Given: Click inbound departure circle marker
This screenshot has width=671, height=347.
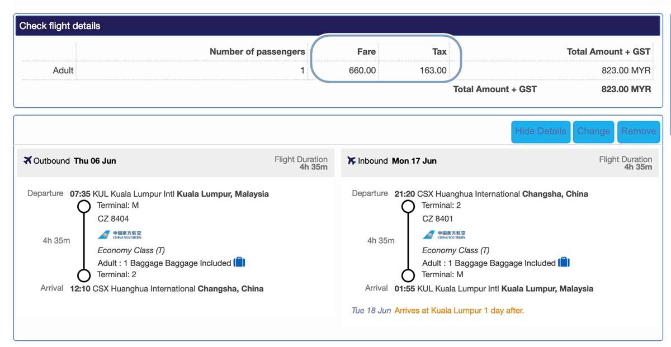Looking at the screenshot, I should tap(408, 207).
